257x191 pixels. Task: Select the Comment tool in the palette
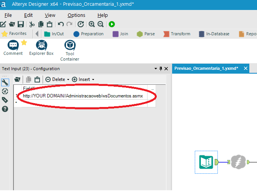13,48
